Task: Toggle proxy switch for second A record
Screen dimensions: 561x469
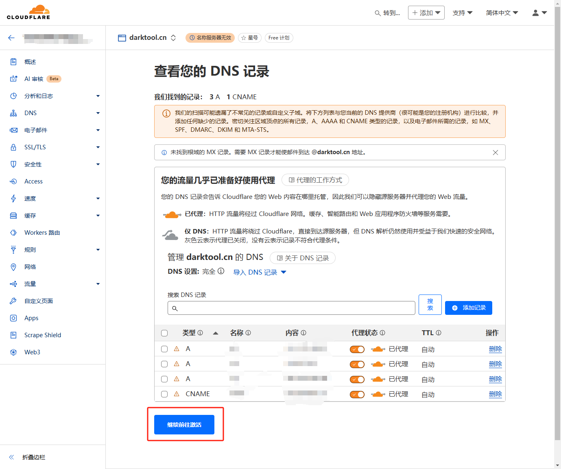Action: (357, 364)
